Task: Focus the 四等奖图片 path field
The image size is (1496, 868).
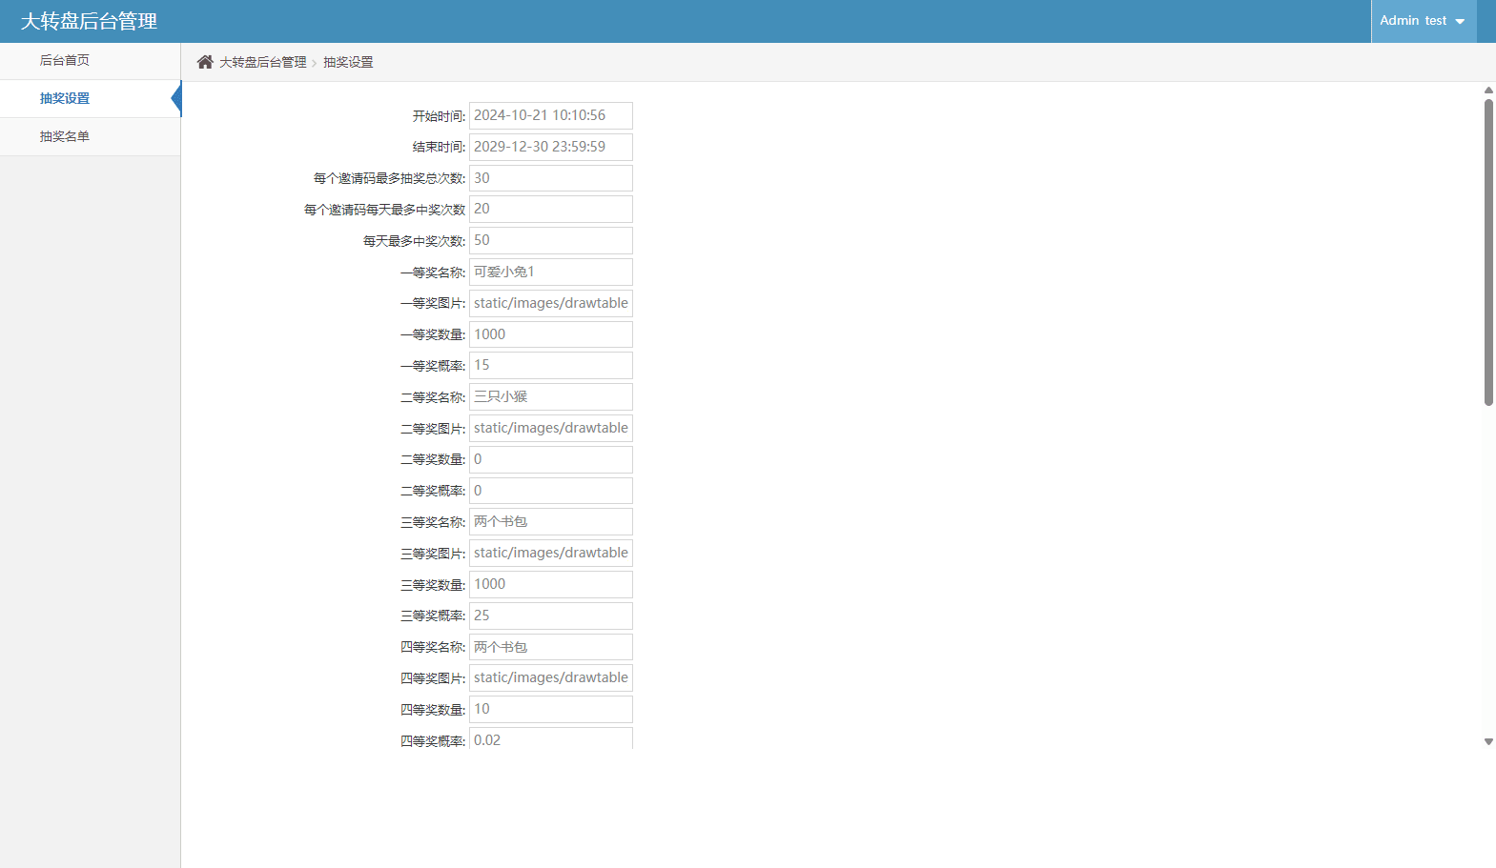Action: [551, 677]
